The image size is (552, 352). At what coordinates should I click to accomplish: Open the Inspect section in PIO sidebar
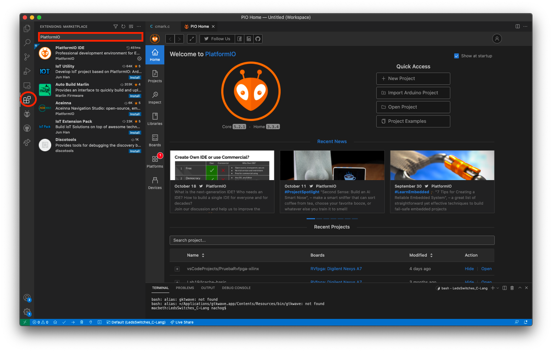[x=155, y=98]
